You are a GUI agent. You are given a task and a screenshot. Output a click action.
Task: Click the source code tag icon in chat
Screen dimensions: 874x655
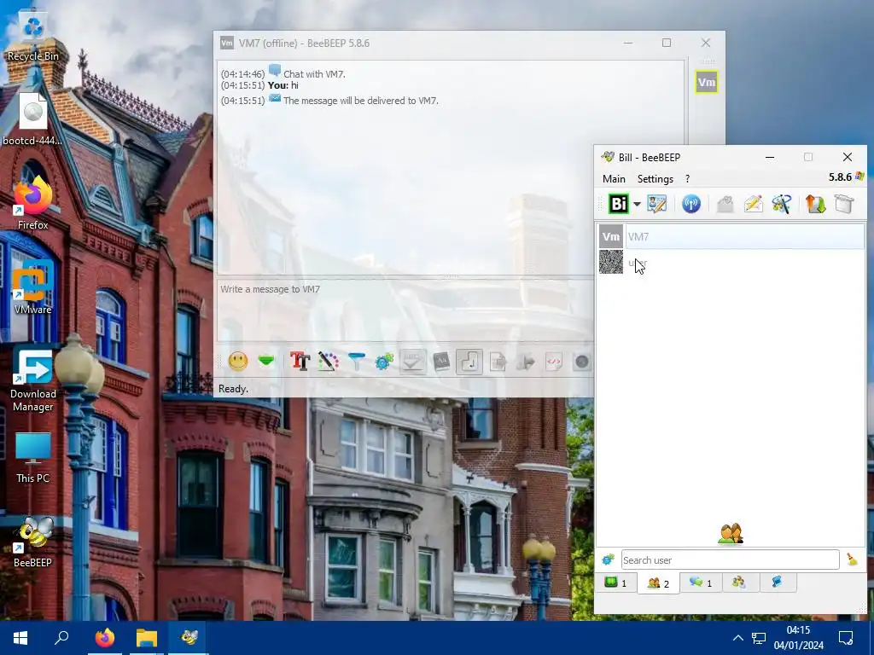[553, 362]
